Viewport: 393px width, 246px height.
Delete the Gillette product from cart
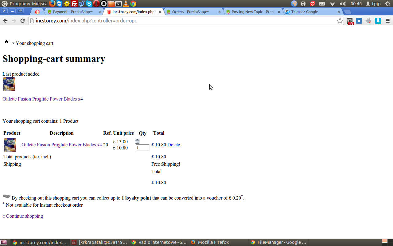(x=173, y=145)
